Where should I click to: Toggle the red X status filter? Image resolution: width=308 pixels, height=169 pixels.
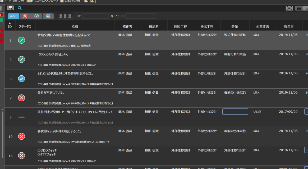coord(25,16)
